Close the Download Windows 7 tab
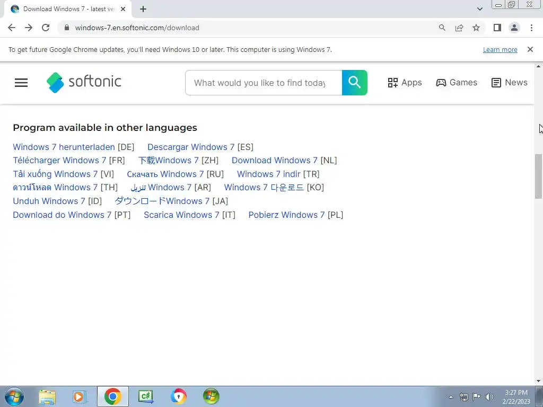 tap(123, 10)
